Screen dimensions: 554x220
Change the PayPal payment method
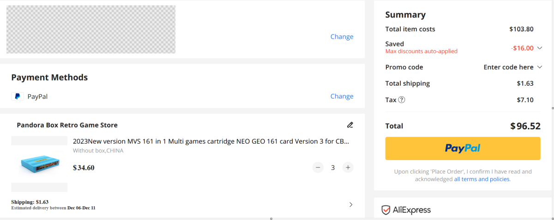tap(342, 96)
